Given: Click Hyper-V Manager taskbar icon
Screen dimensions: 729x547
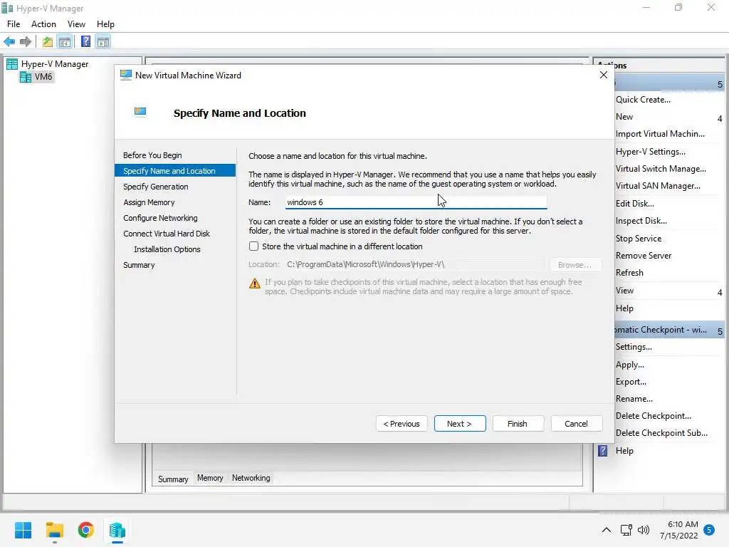Looking at the screenshot, I should click(117, 530).
